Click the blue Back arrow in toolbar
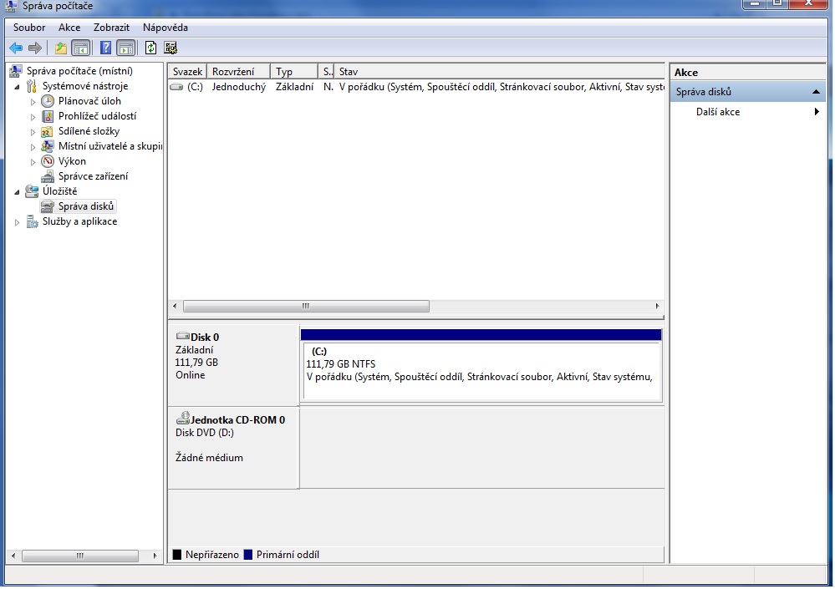The image size is (835, 589). [x=16, y=48]
